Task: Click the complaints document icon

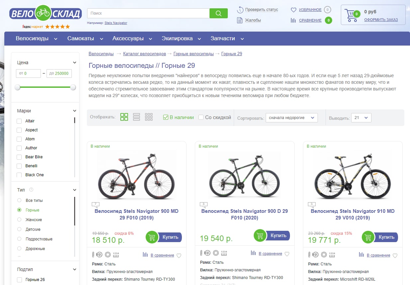Action: click(x=240, y=20)
